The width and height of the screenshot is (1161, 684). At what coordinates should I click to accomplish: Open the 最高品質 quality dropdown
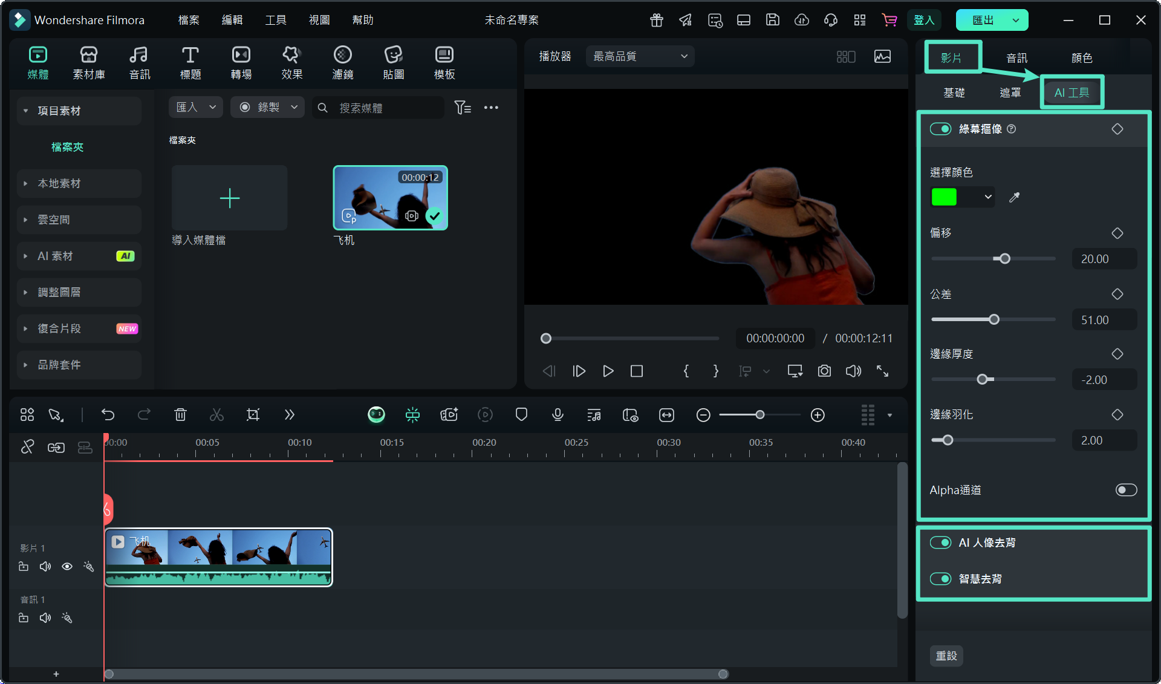point(640,56)
